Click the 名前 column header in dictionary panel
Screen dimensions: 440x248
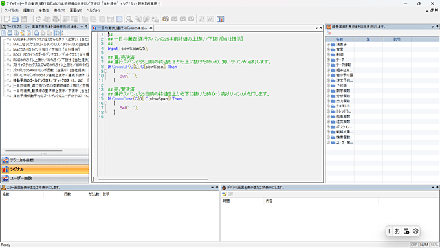click(340, 39)
